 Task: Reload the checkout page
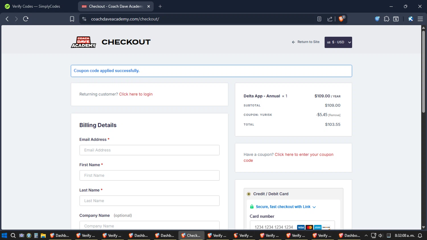pos(26,19)
